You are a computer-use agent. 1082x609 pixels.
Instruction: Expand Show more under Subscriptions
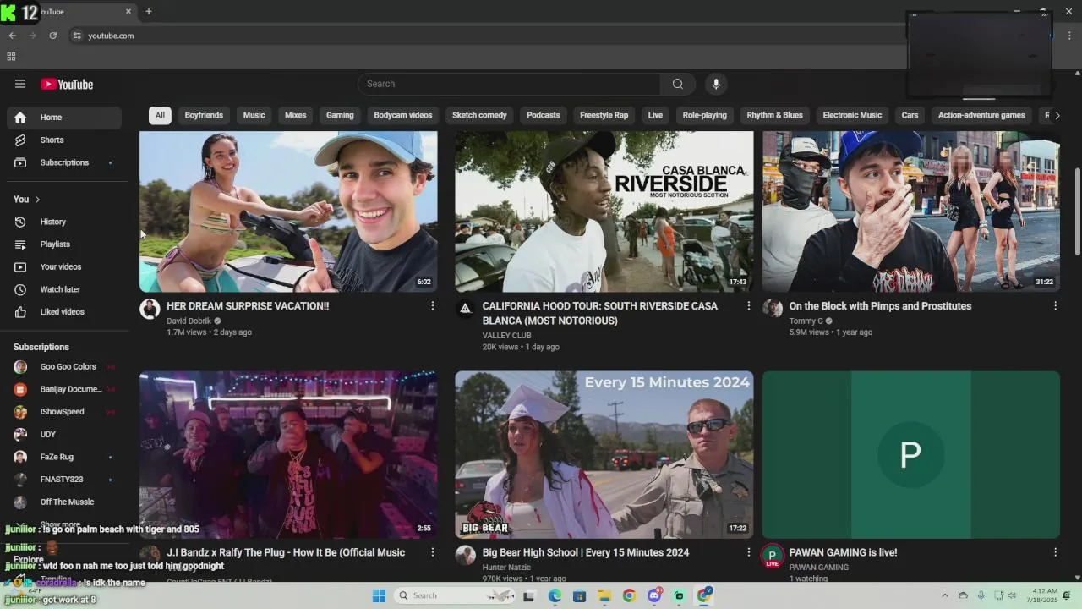pos(60,524)
